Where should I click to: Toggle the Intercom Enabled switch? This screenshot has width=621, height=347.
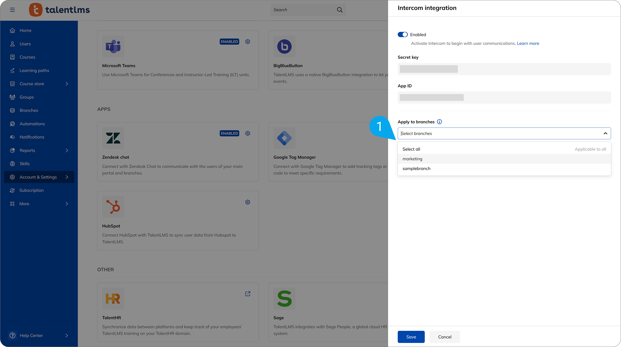tap(402, 35)
